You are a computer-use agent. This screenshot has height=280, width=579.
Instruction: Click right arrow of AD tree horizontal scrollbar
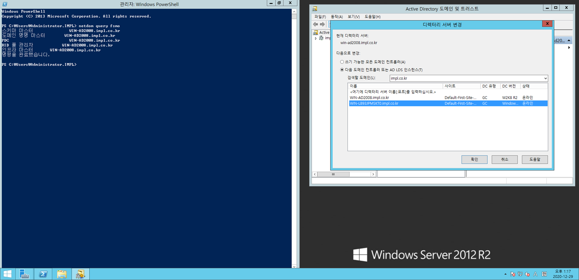(373, 174)
